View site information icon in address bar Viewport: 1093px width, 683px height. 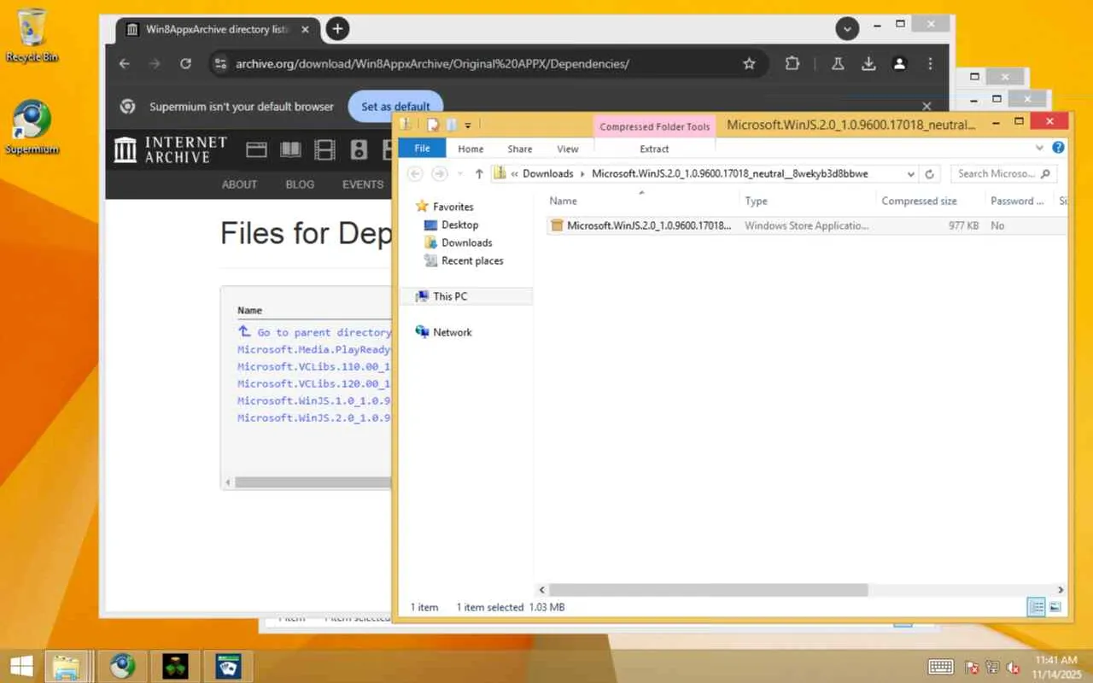coord(220,63)
